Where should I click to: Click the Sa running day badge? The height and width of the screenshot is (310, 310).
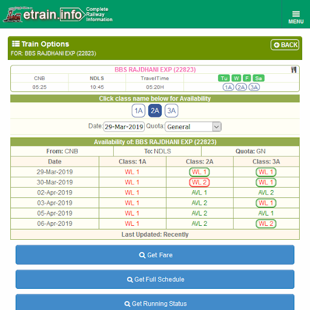pyautogui.click(x=259, y=78)
